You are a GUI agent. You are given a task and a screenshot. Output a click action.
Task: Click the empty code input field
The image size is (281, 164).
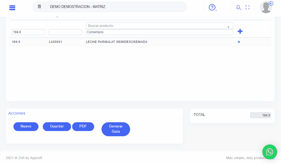point(65,32)
